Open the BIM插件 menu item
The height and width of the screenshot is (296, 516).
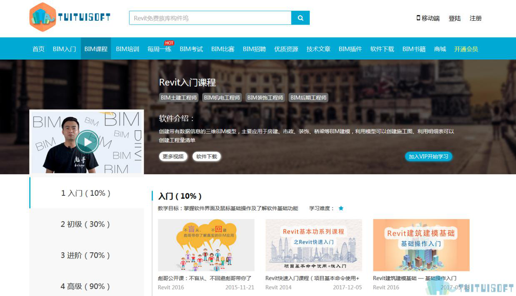point(350,49)
